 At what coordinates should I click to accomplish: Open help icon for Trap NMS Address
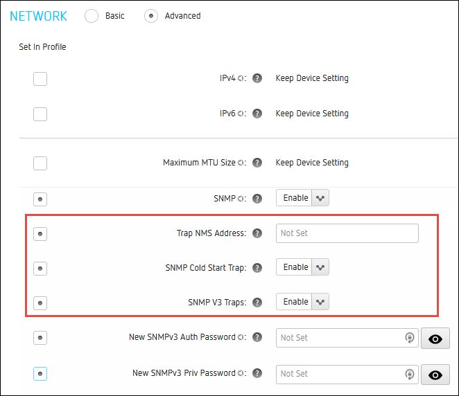point(257,233)
